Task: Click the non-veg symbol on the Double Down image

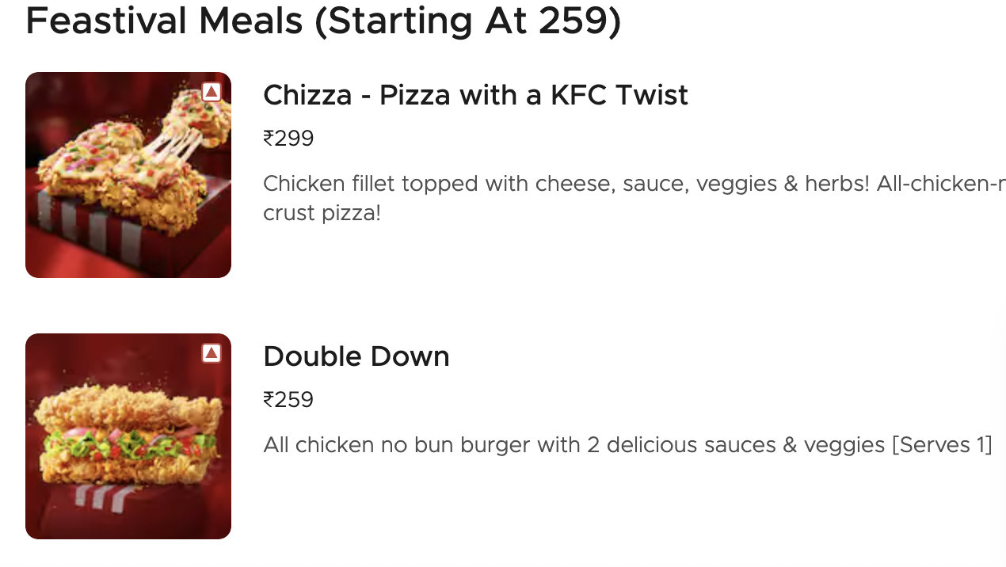Action: point(211,353)
